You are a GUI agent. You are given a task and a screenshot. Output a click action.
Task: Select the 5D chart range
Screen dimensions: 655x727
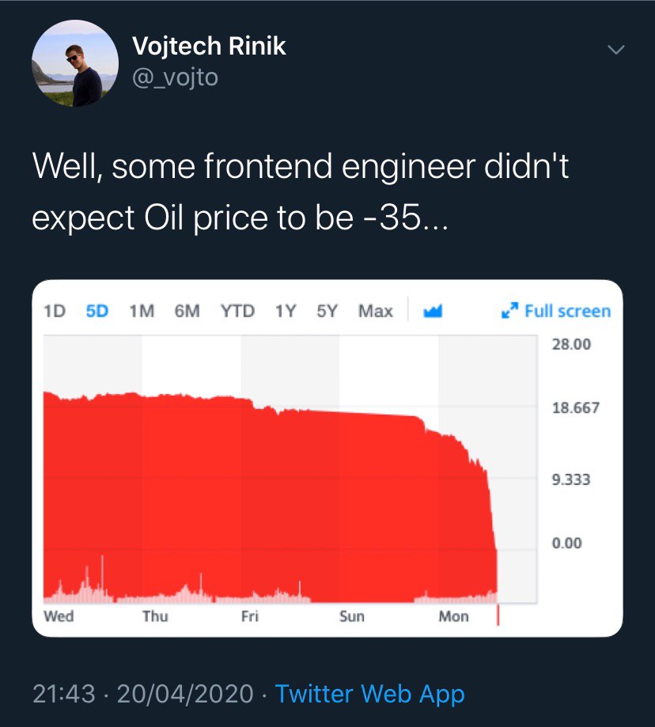(x=97, y=311)
